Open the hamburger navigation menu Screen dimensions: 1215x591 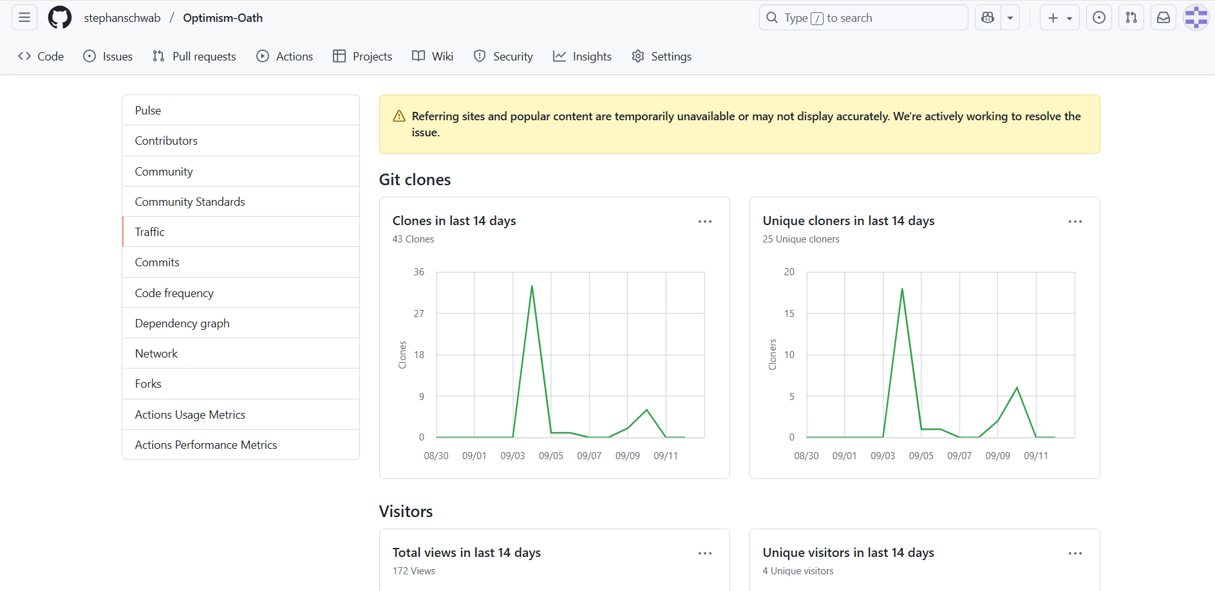24,18
